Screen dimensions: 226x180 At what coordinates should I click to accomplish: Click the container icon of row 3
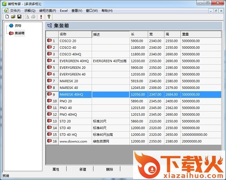click(49, 54)
